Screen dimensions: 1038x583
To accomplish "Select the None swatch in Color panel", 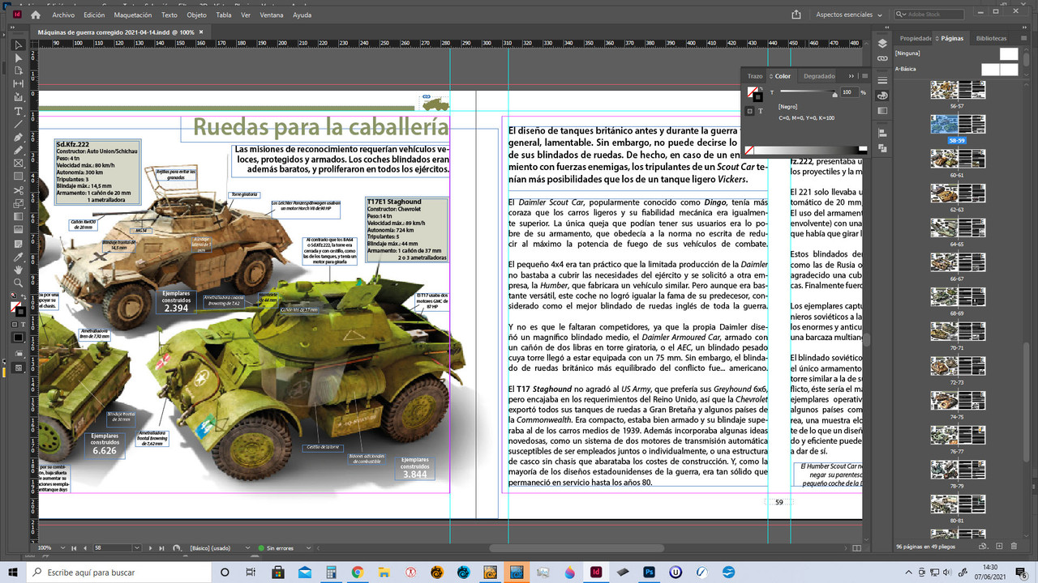I will (x=749, y=150).
